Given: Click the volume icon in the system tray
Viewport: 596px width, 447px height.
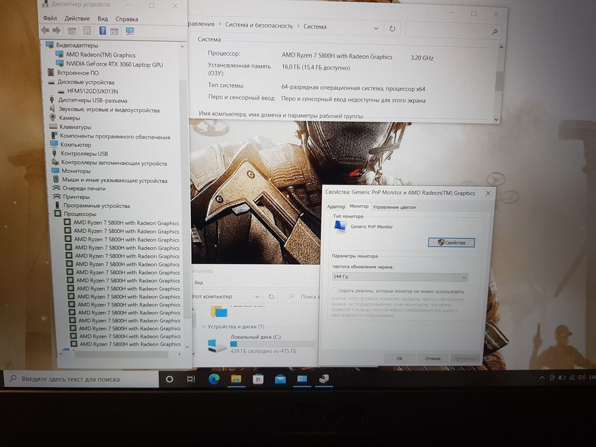Looking at the screenshot, I should [581, 377].
